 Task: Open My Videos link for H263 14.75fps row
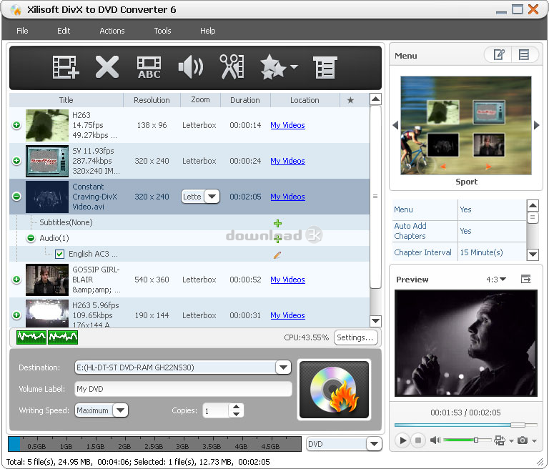click(x=287, y=125)
